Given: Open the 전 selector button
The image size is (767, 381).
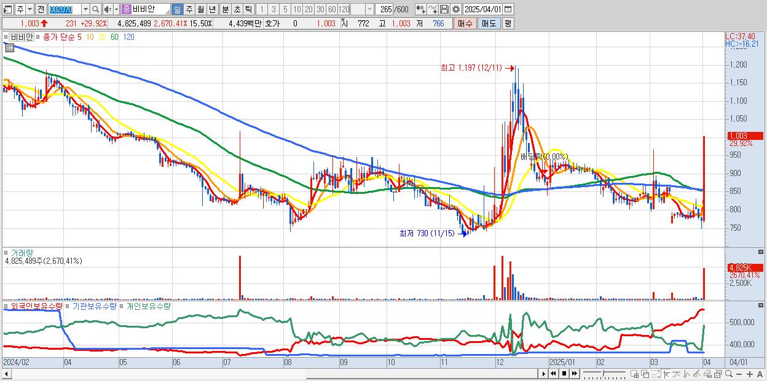Looking at the screenshot, I should tap(41, 9).
